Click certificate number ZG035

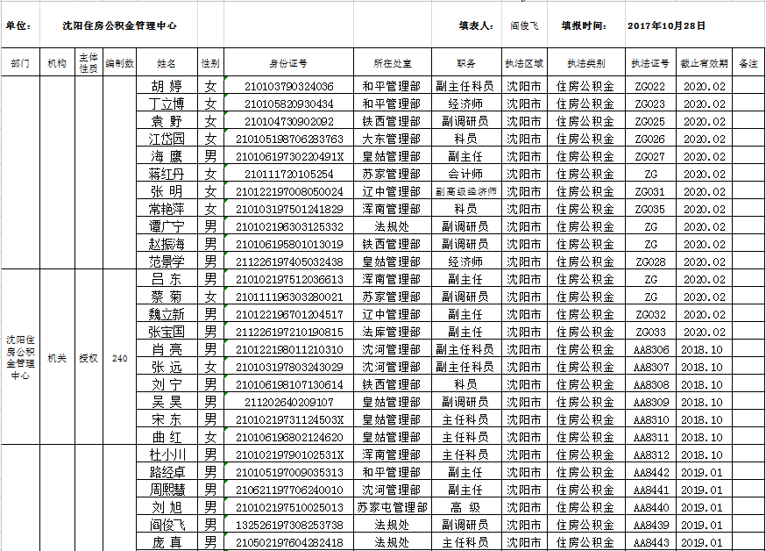[649, 209]
